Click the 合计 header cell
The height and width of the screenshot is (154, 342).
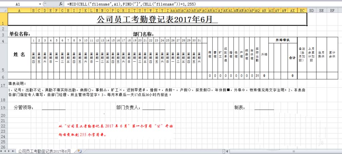[x=292, y=58]
